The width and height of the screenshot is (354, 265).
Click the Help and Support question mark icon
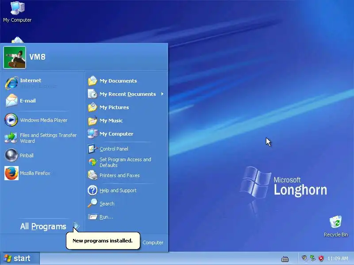click(92, 190)
